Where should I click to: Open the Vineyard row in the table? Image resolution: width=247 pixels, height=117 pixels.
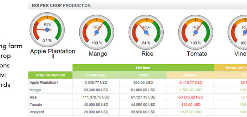click(x=138, y=112)
